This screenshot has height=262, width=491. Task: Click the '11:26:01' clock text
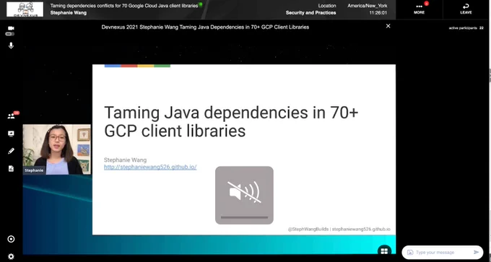point(378,13)
